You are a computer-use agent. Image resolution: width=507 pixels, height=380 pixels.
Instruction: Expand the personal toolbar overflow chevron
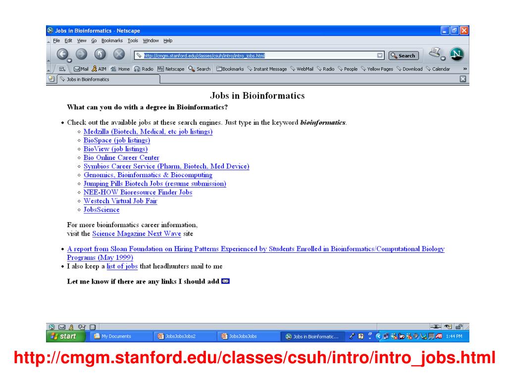(x=465, y=69)
